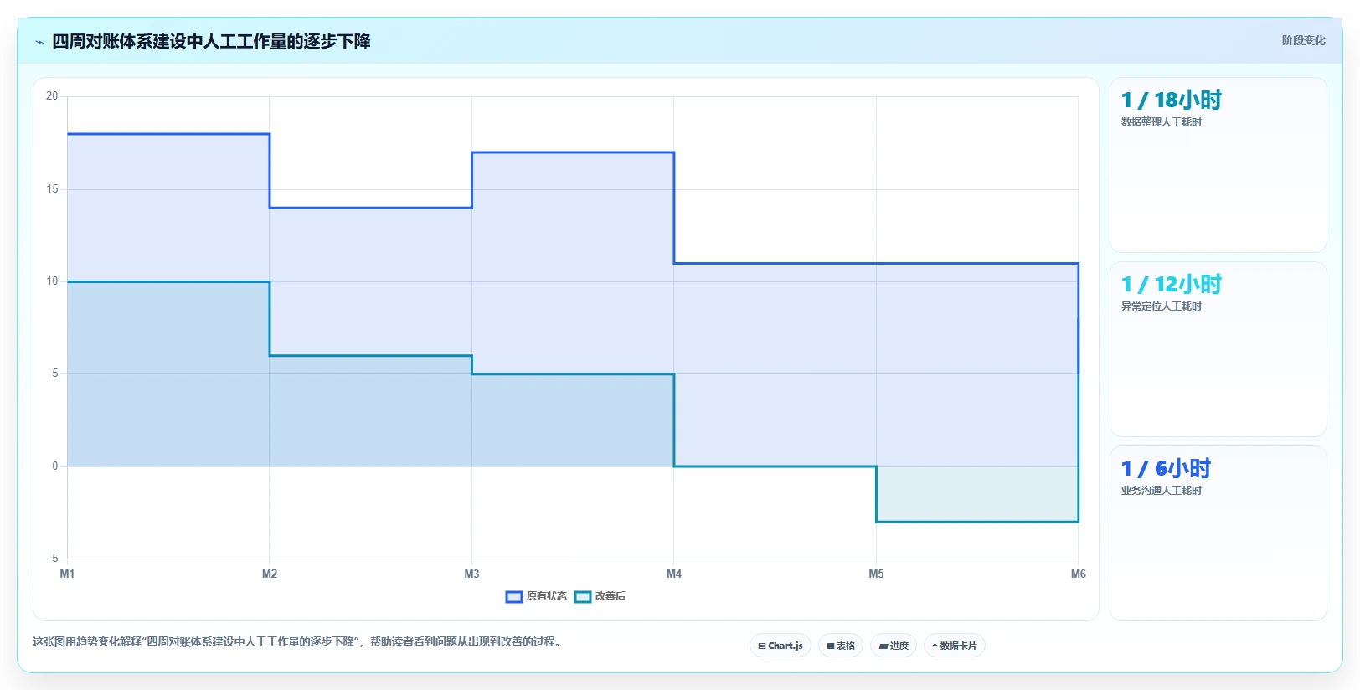The height and width of the screenshot is (690, 1360).
Task: Click the 阶段变化 label in the header
Action: (1303, 40)
